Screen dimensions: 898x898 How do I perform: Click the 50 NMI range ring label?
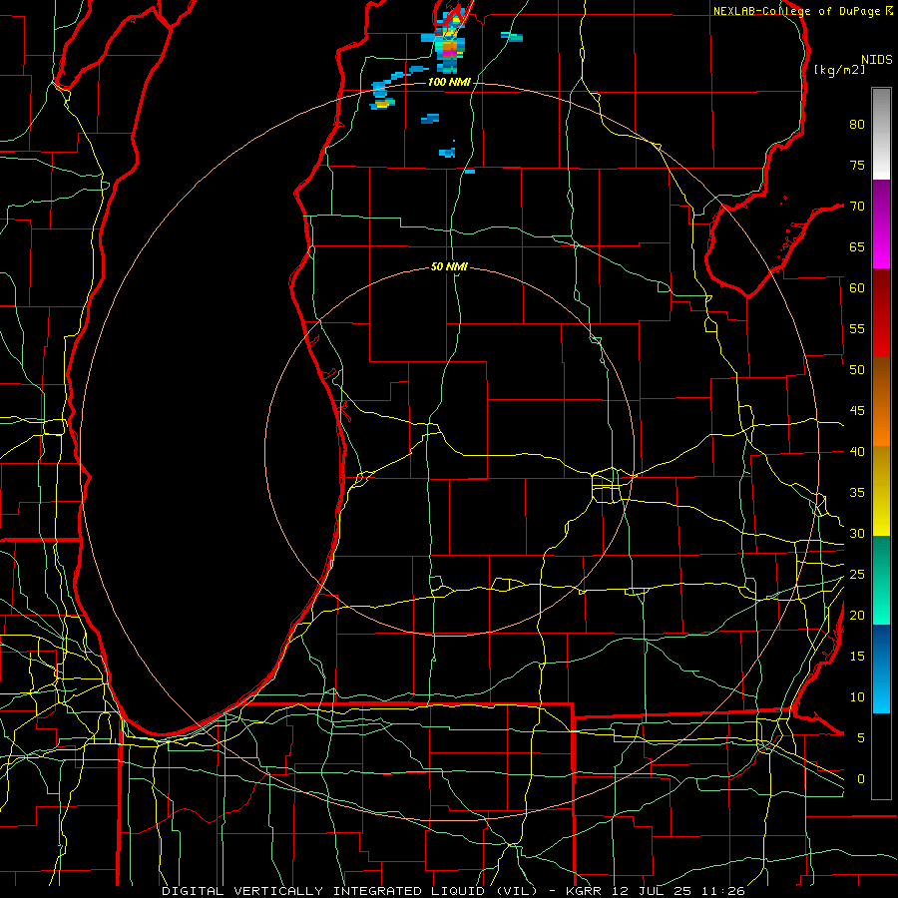pos(449,266)
